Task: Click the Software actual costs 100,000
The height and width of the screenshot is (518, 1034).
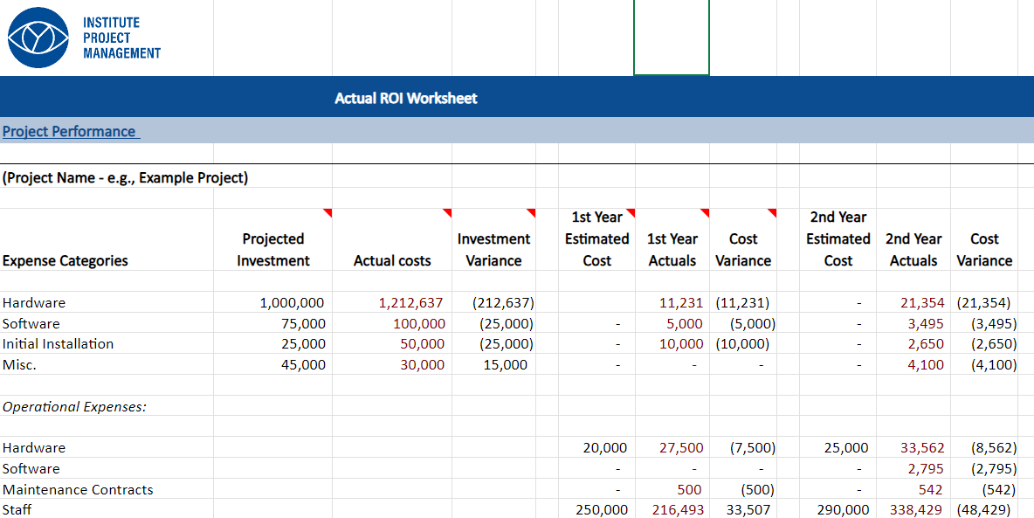Action: tap(418, 324)
